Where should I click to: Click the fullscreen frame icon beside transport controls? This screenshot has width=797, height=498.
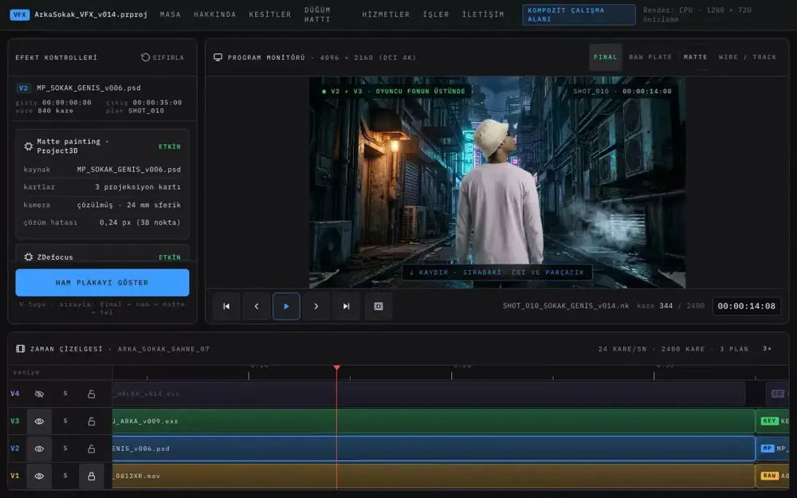[x=378, y=307]
